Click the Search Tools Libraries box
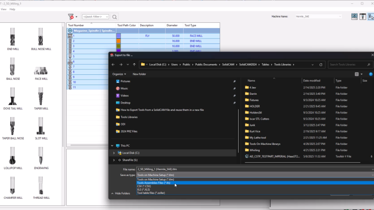Viewport: 374px width, 210px height. click(x=350, y=65)
